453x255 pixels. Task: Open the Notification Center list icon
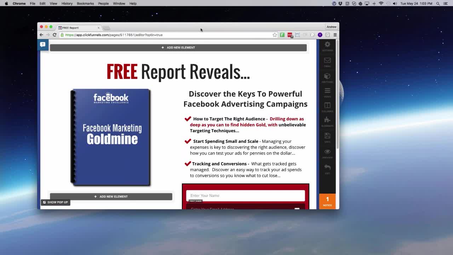446,4
